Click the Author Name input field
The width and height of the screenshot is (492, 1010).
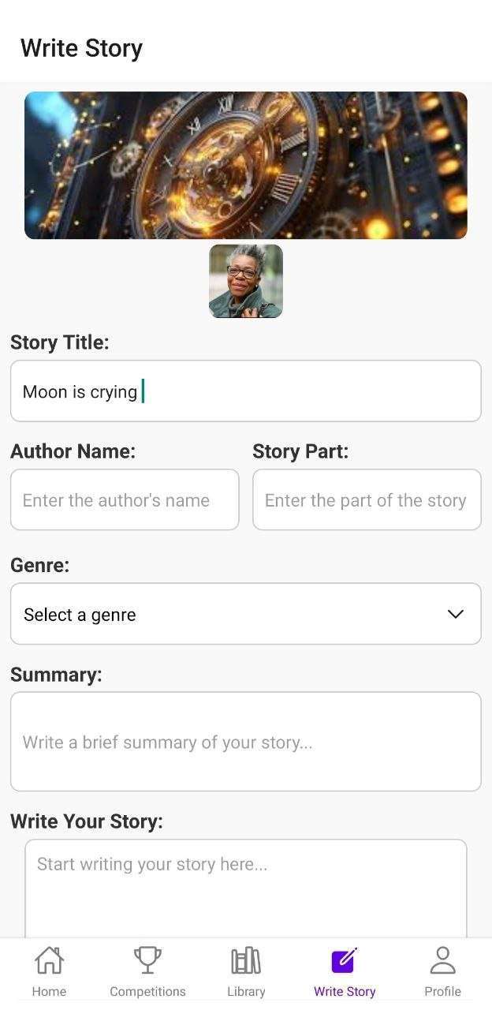[x=125, y=499]
